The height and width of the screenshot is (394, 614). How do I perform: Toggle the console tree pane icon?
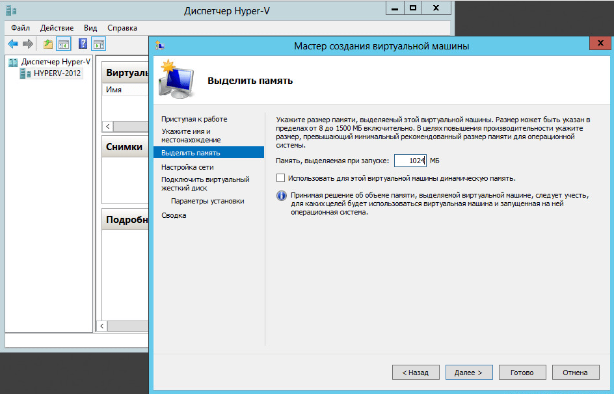(x=64, y=44)
